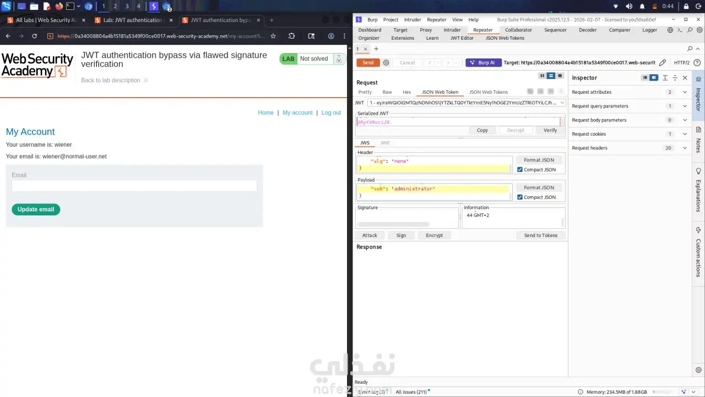Select Inspector two-column layout toggle

pyautogui.click(x=654, y=78)
